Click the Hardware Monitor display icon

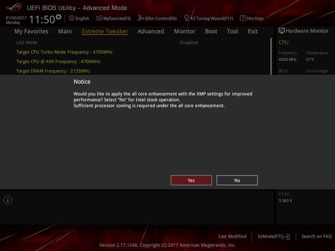[x=281, y=31]
